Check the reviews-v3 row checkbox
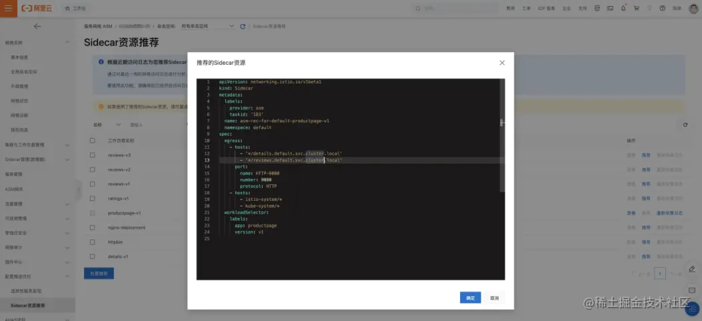 tap(92, 155)
